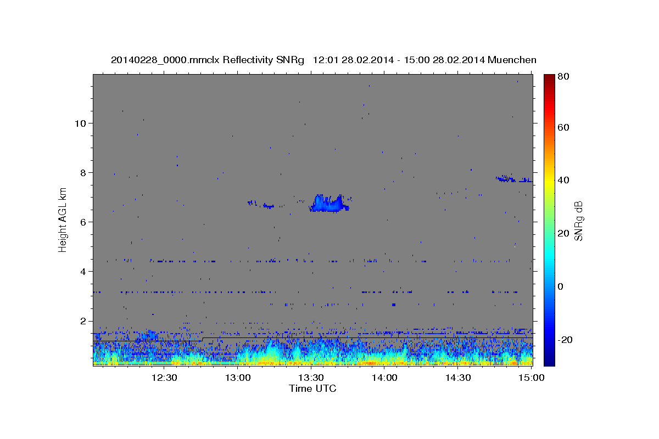
Task: Click the 13:30 time tick label
Action: point(311,378)
